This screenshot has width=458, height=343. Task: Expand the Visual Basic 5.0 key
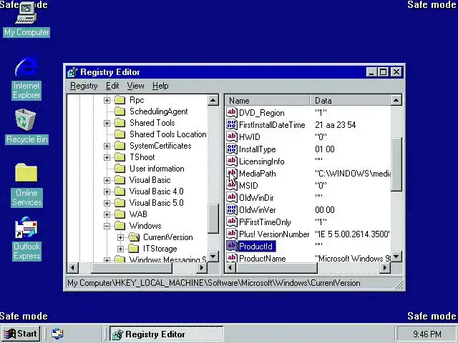107,203
